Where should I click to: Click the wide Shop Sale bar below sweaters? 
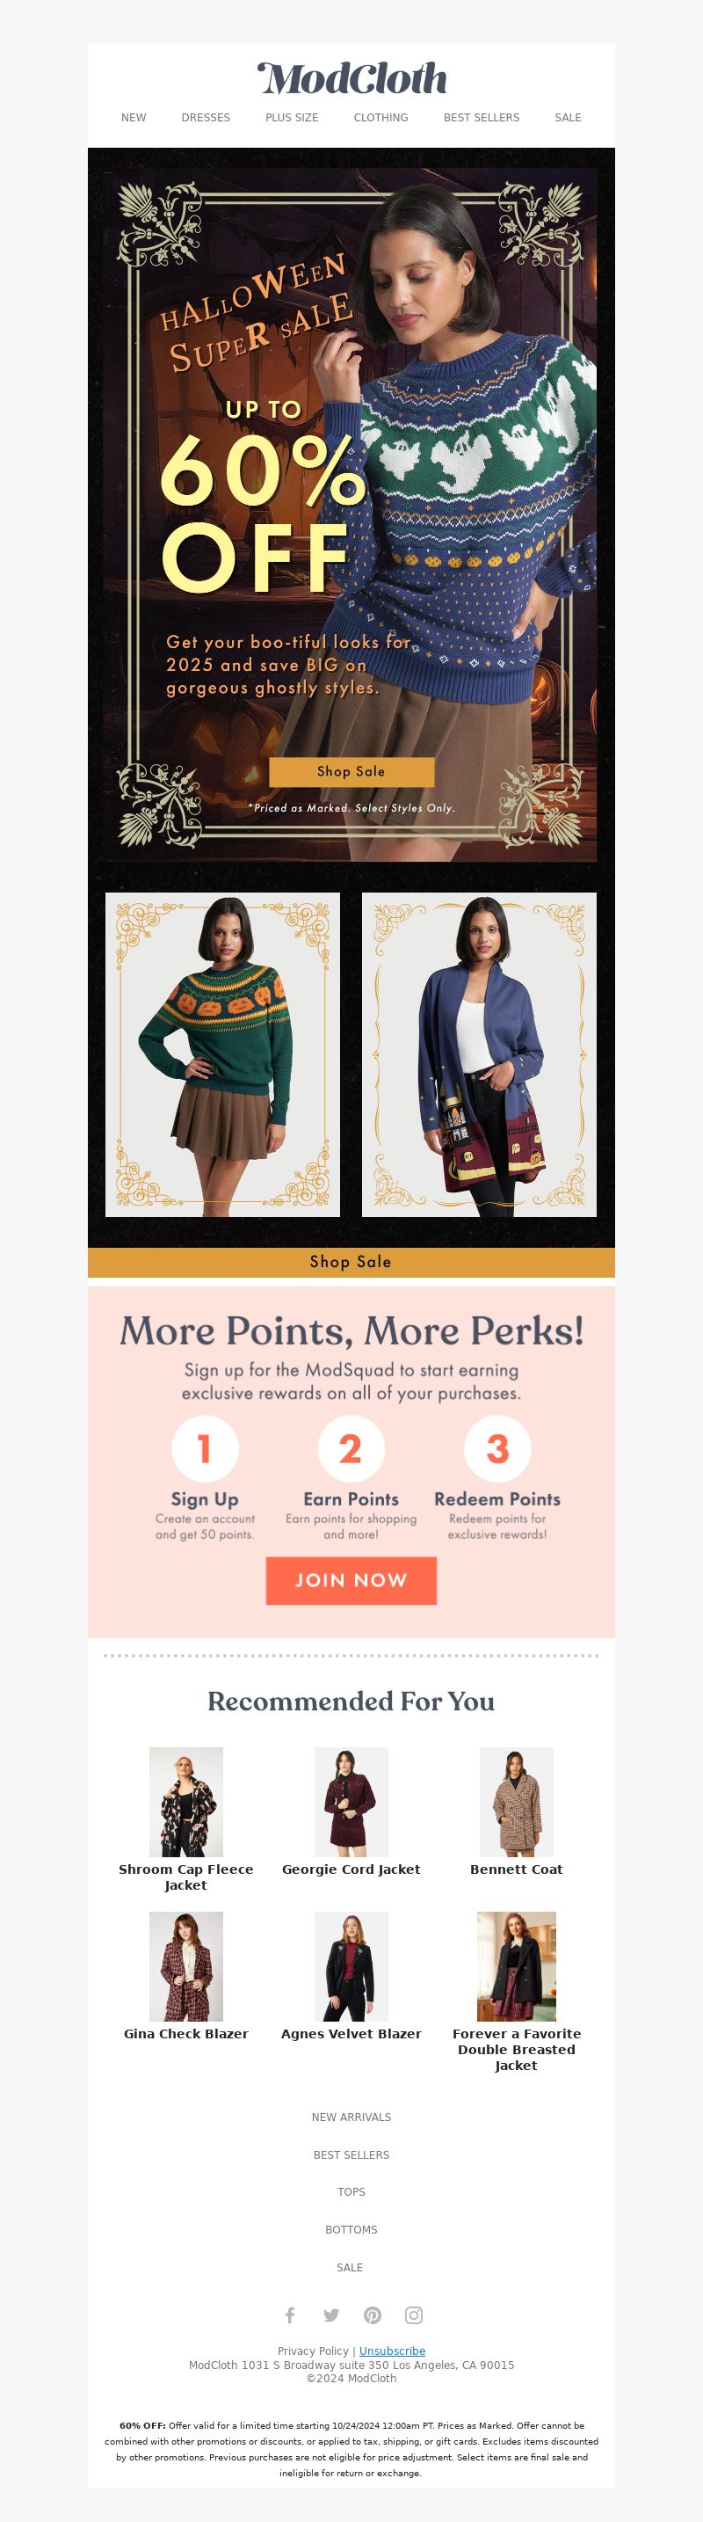351,1262
